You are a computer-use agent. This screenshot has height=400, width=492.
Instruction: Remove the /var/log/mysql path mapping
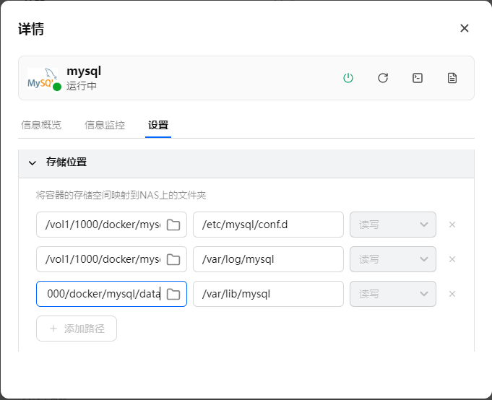[452, 259]
